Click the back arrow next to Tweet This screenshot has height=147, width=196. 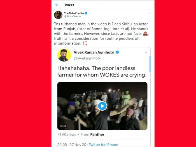[x=57, y=5]
